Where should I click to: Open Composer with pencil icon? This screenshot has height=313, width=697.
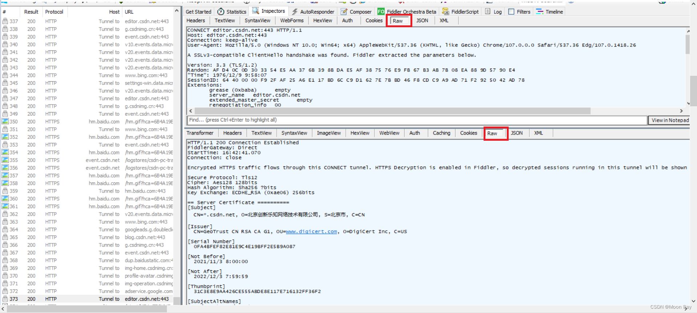pyautogui.click(x=344, y=12)
